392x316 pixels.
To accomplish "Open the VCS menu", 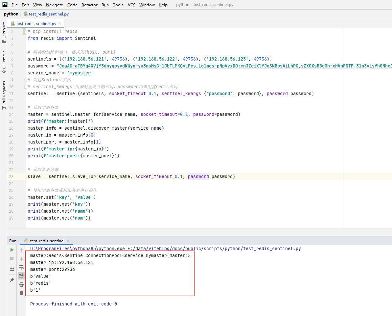I will pos(131,5).
